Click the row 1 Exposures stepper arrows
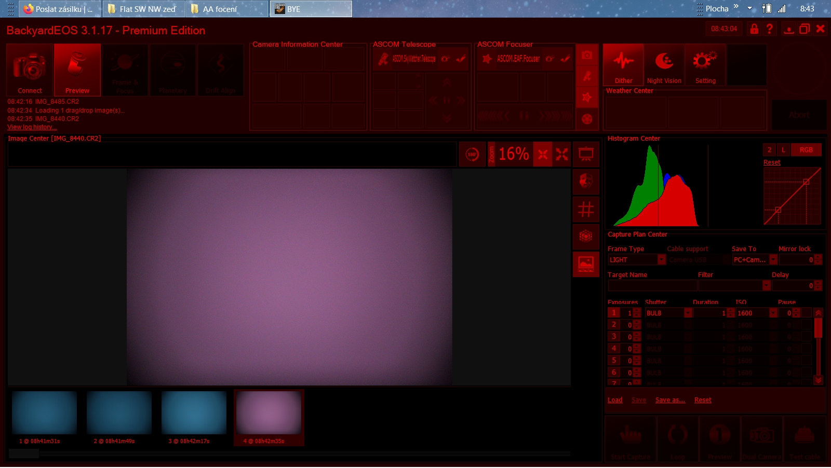This screenshot has width=831, height=468. 637,313
